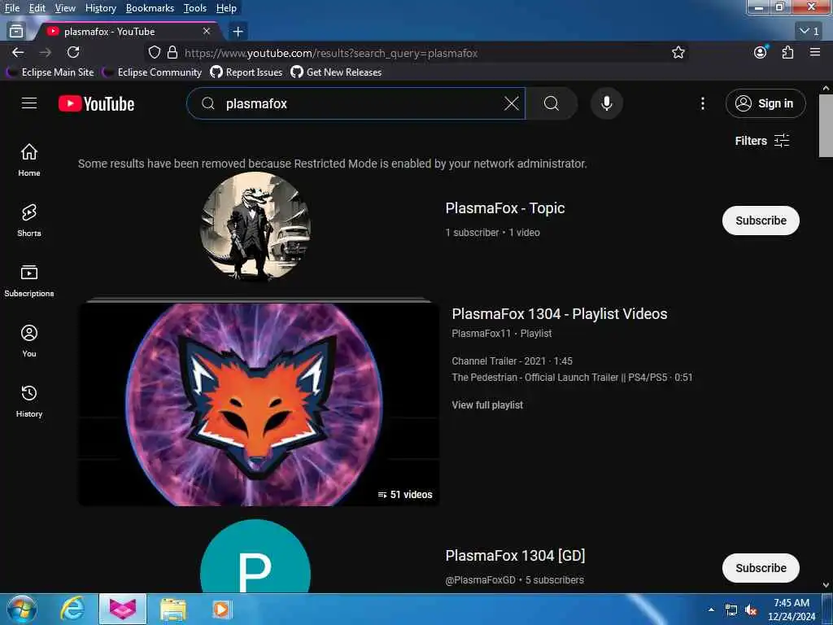The height and width of the screenshot is (625, 833).
Task: Click the magnifier search button
Action: coord(552,103)
